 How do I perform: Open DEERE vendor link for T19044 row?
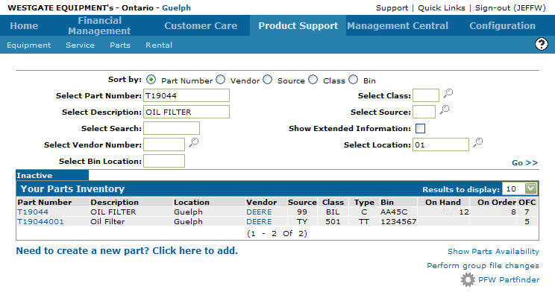(259, 212)
